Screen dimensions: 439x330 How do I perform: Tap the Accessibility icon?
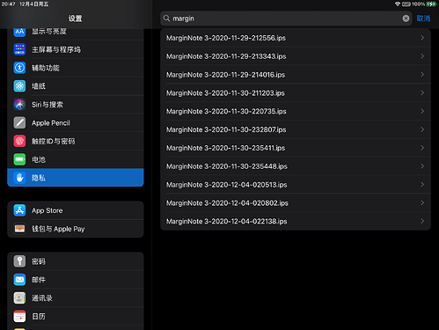(19, 68)
